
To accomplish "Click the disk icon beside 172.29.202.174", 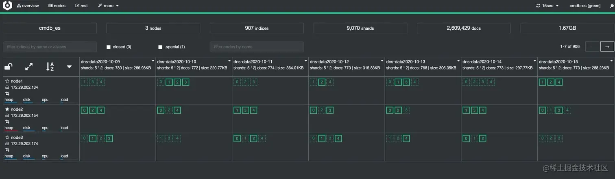I will click(7, 144).
